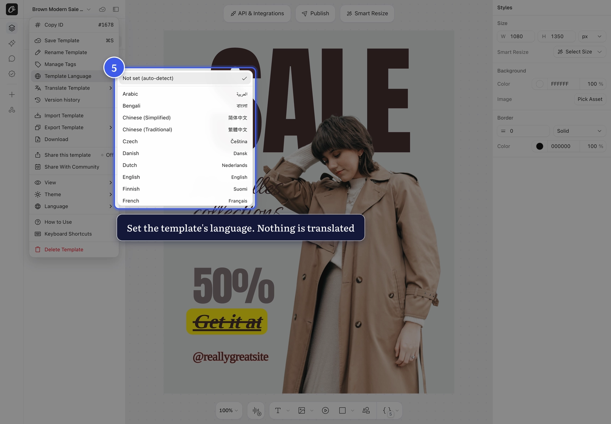Click the height input showing 1350
611x424 pixels.
[556, 37]
